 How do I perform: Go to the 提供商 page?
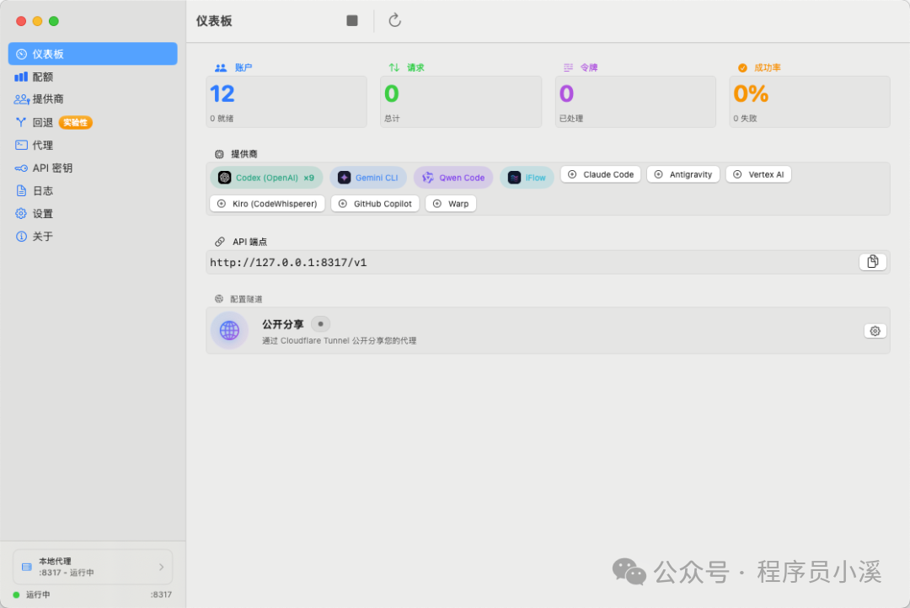(x=93, y=99)
